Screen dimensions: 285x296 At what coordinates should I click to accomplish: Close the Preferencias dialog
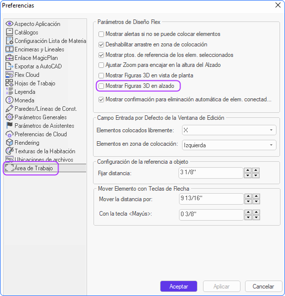278,5
